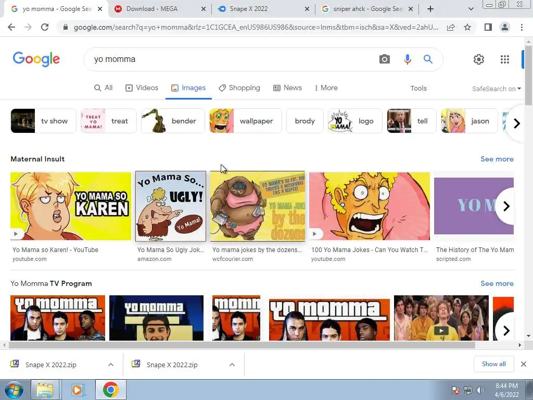Click the Google logo
This screenshot has width=533, height=400.
(36, 59)
